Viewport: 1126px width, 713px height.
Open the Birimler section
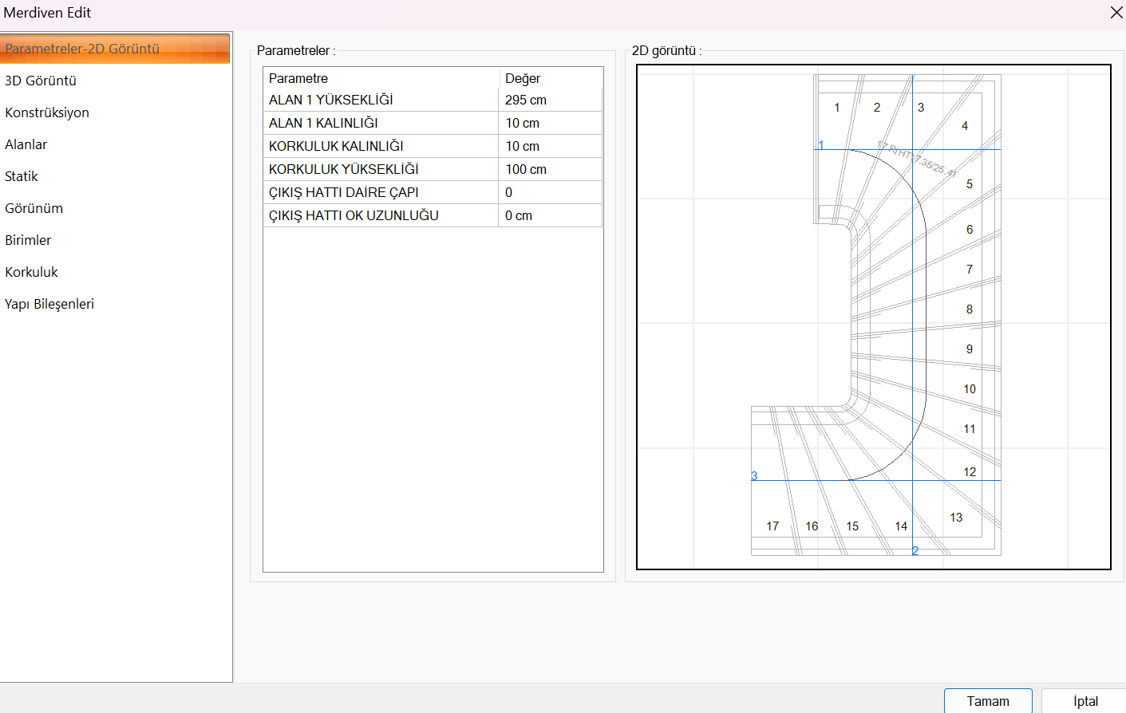coord(28,240)
